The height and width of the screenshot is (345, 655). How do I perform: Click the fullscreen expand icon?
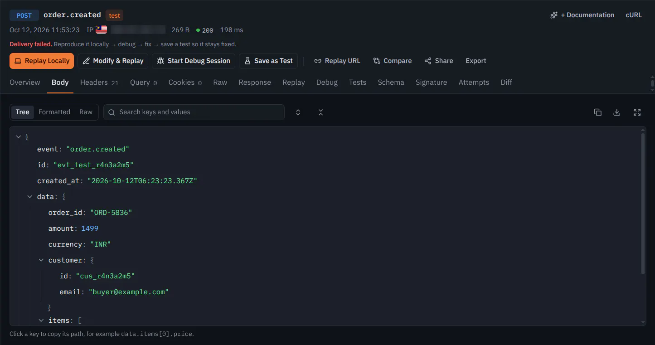637,112
